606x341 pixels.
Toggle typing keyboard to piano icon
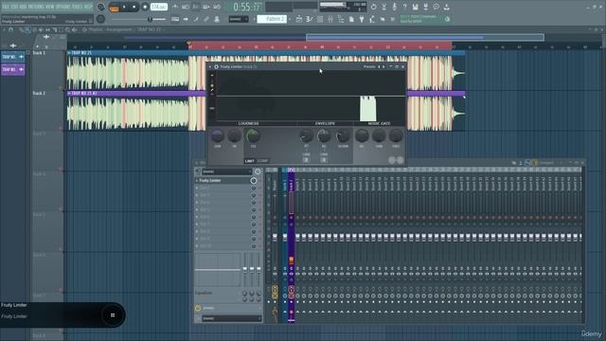(175, 19)
